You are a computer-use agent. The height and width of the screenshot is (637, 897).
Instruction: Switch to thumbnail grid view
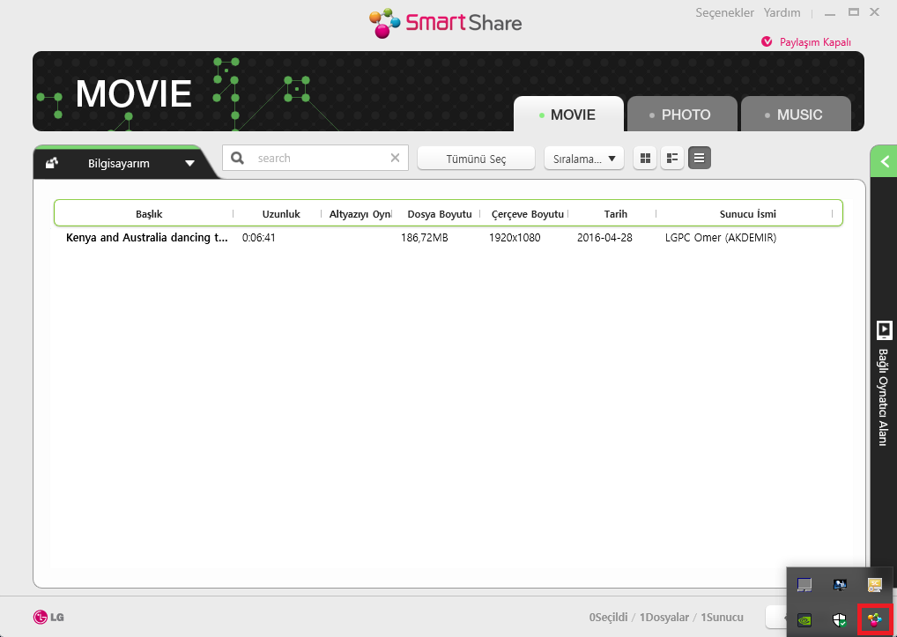coord(645,159)
